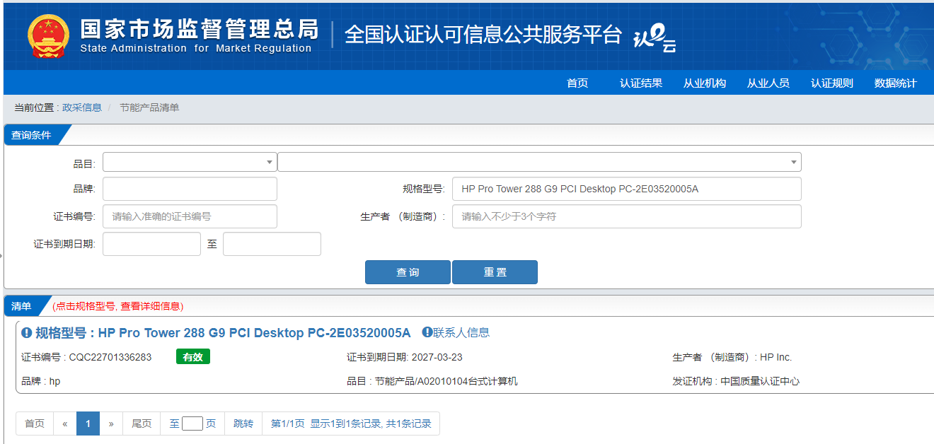
Task: Click brand hp text in result
Action: (x=54, y=381)
